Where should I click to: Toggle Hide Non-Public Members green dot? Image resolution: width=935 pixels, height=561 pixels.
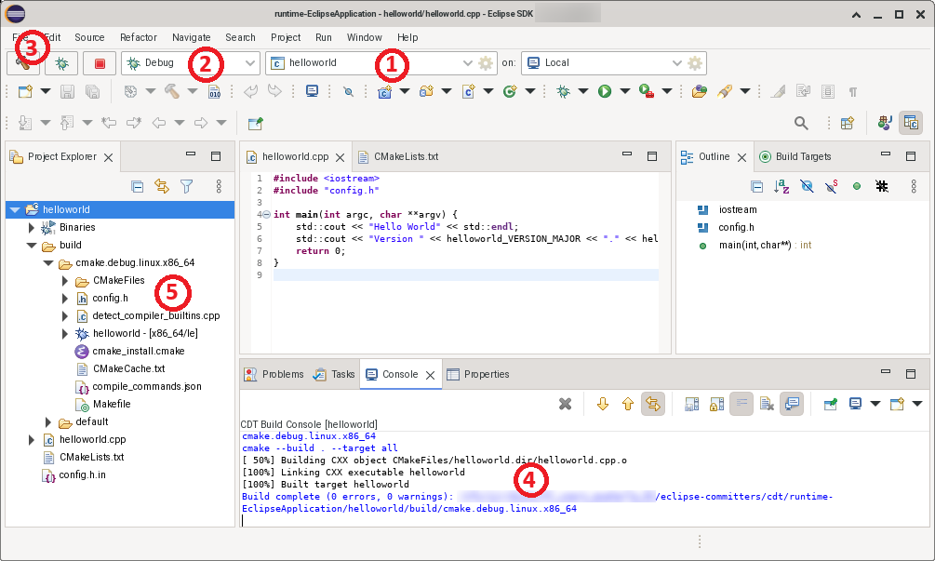(x=857, y=187)
